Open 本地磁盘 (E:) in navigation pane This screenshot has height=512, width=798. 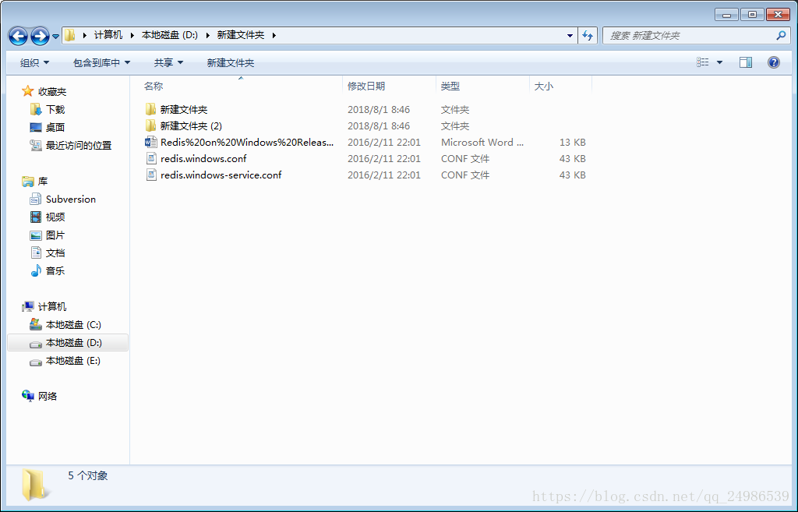(73, 360)
